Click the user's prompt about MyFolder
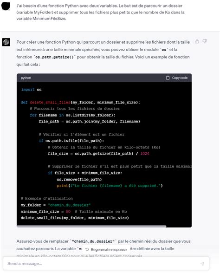Viewport: 220px width, 273px height. click(100, 12)
